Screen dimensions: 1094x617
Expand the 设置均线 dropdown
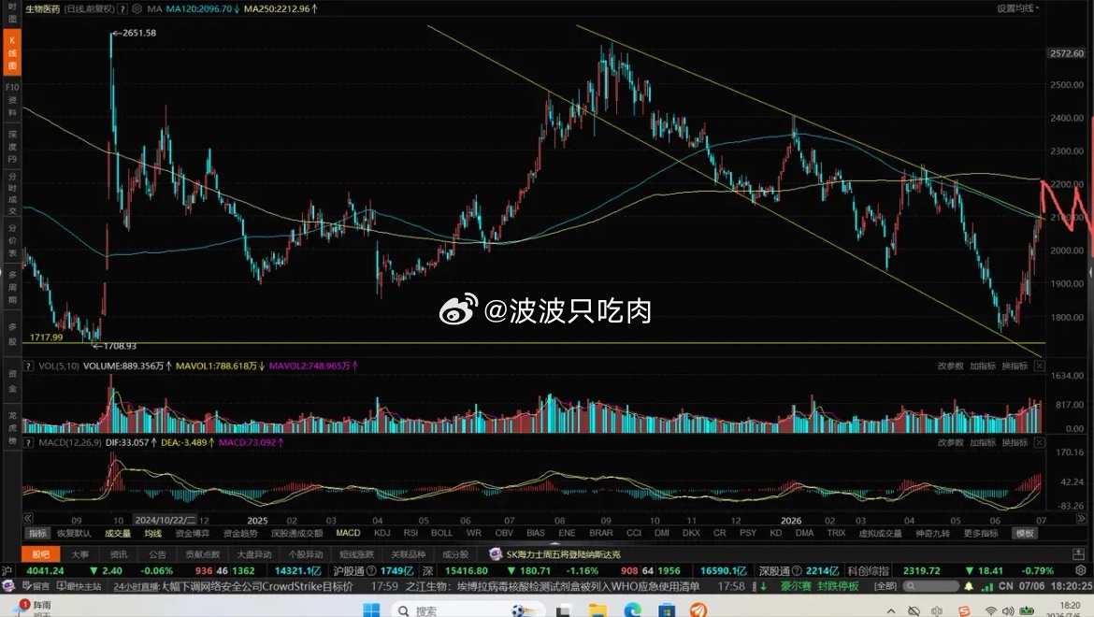1018,8
